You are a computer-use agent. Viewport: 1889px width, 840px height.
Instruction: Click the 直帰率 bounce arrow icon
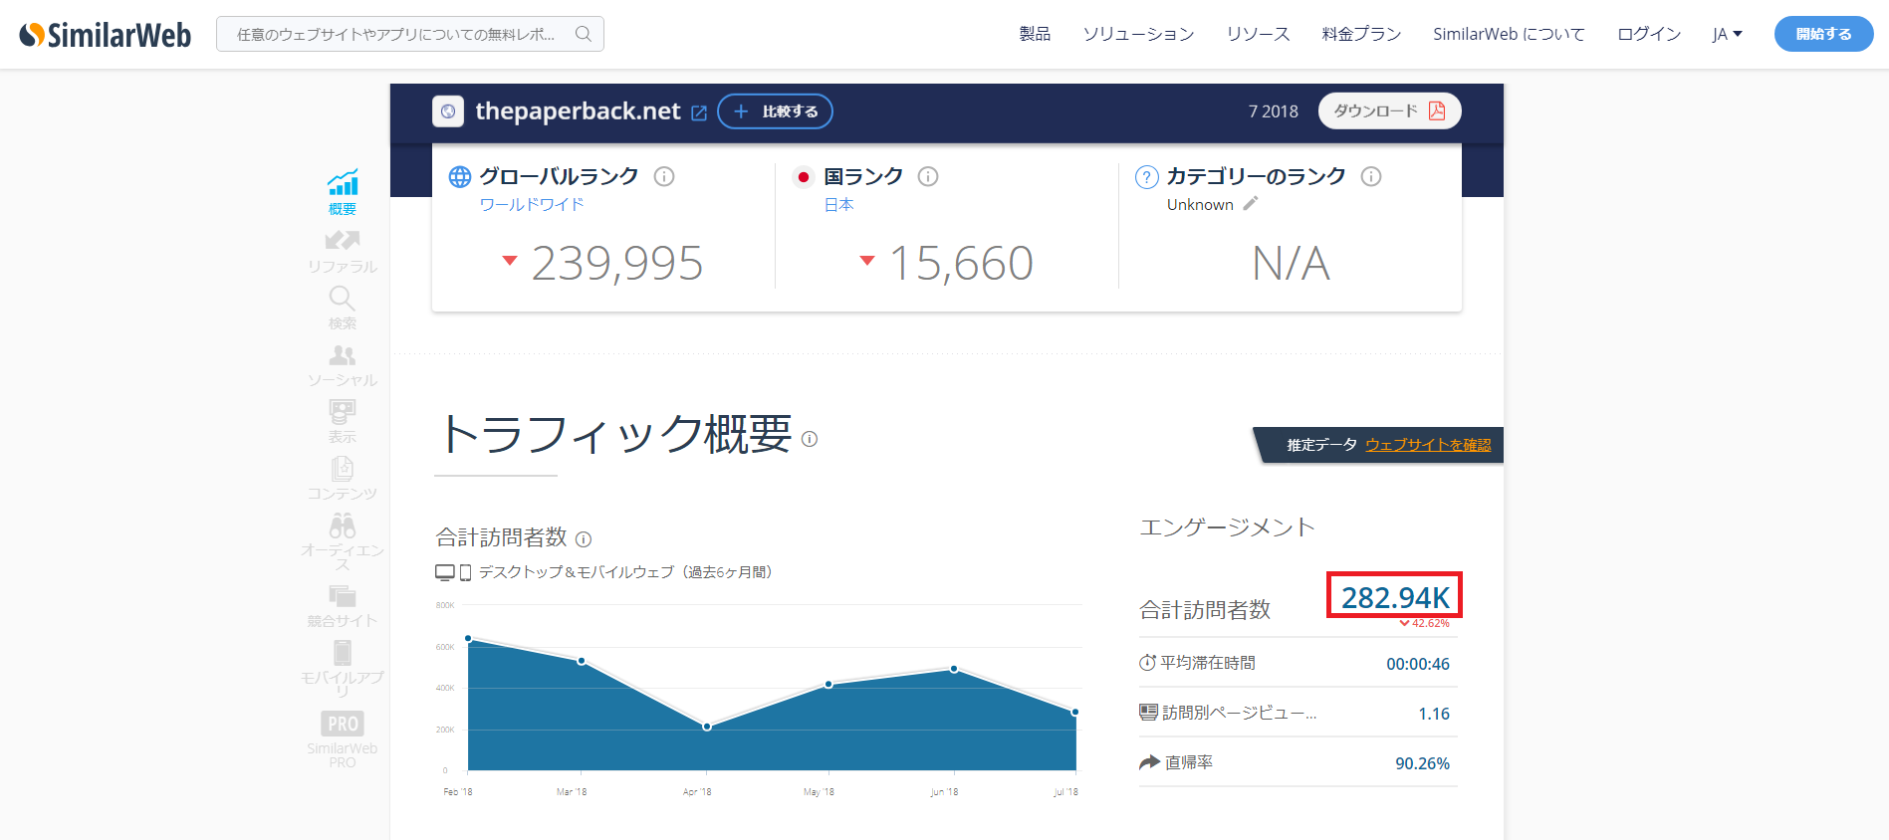coord(1150,762)
